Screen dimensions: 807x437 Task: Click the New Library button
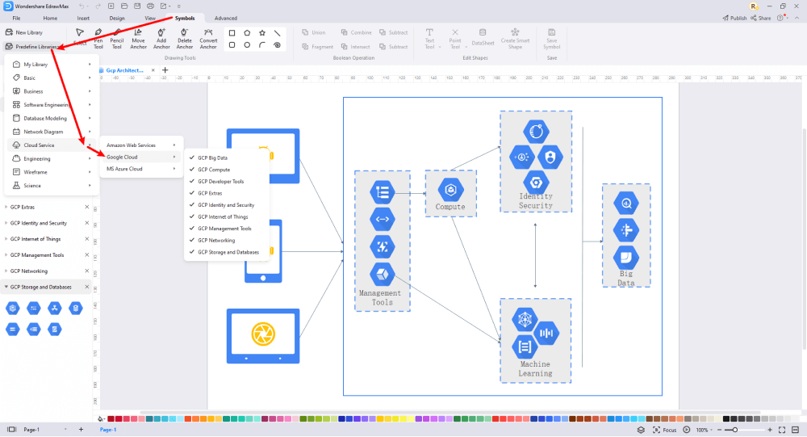pos(24,32)
